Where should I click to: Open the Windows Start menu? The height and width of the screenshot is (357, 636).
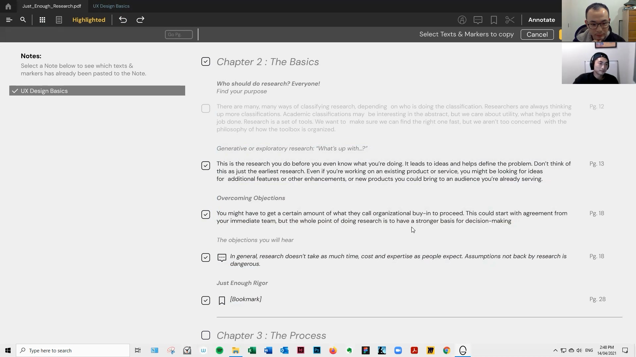[8, 350]
